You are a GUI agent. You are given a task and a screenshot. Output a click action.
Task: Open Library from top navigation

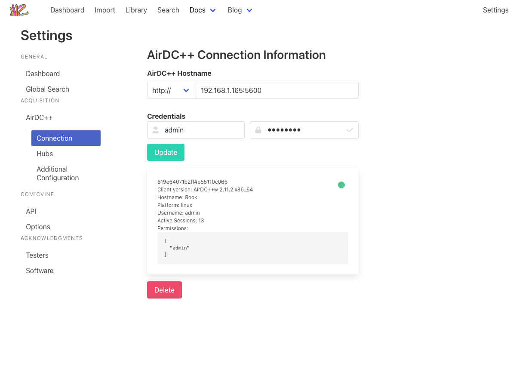[x=136, y=10]
